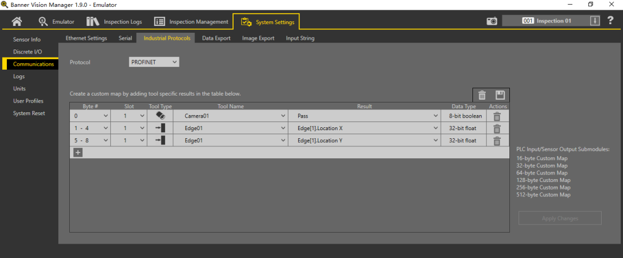The image size is (623, 258).
Task: Open the Pass result dropdown
Action: [365, 116]
